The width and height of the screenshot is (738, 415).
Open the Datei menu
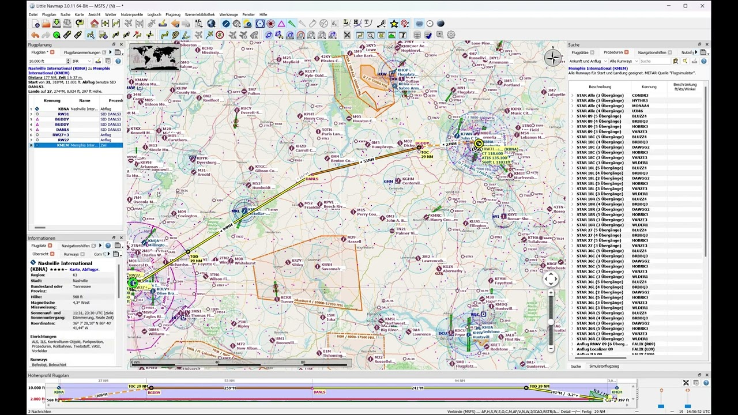[33, 14]
